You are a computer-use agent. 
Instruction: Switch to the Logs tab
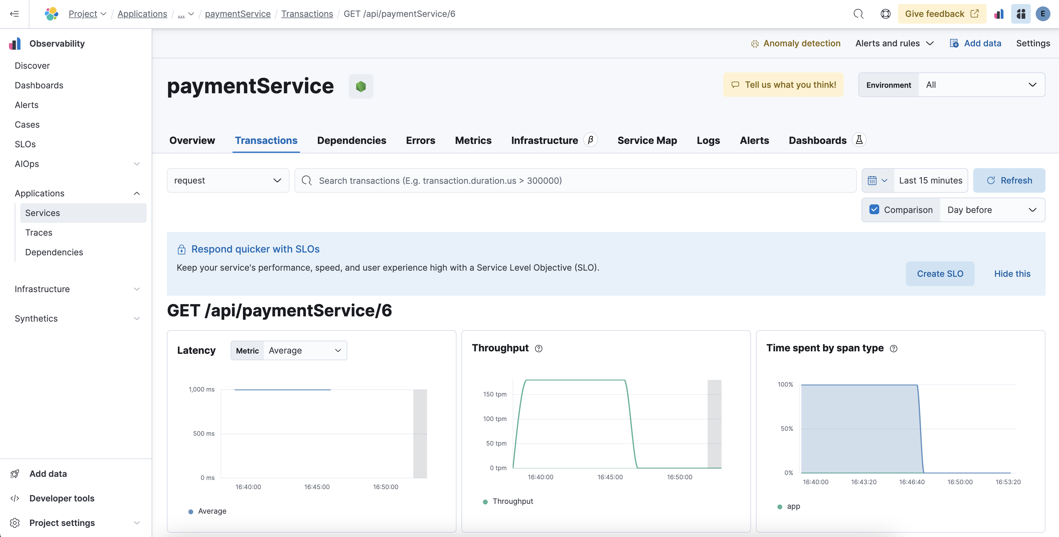click(708, 140)
